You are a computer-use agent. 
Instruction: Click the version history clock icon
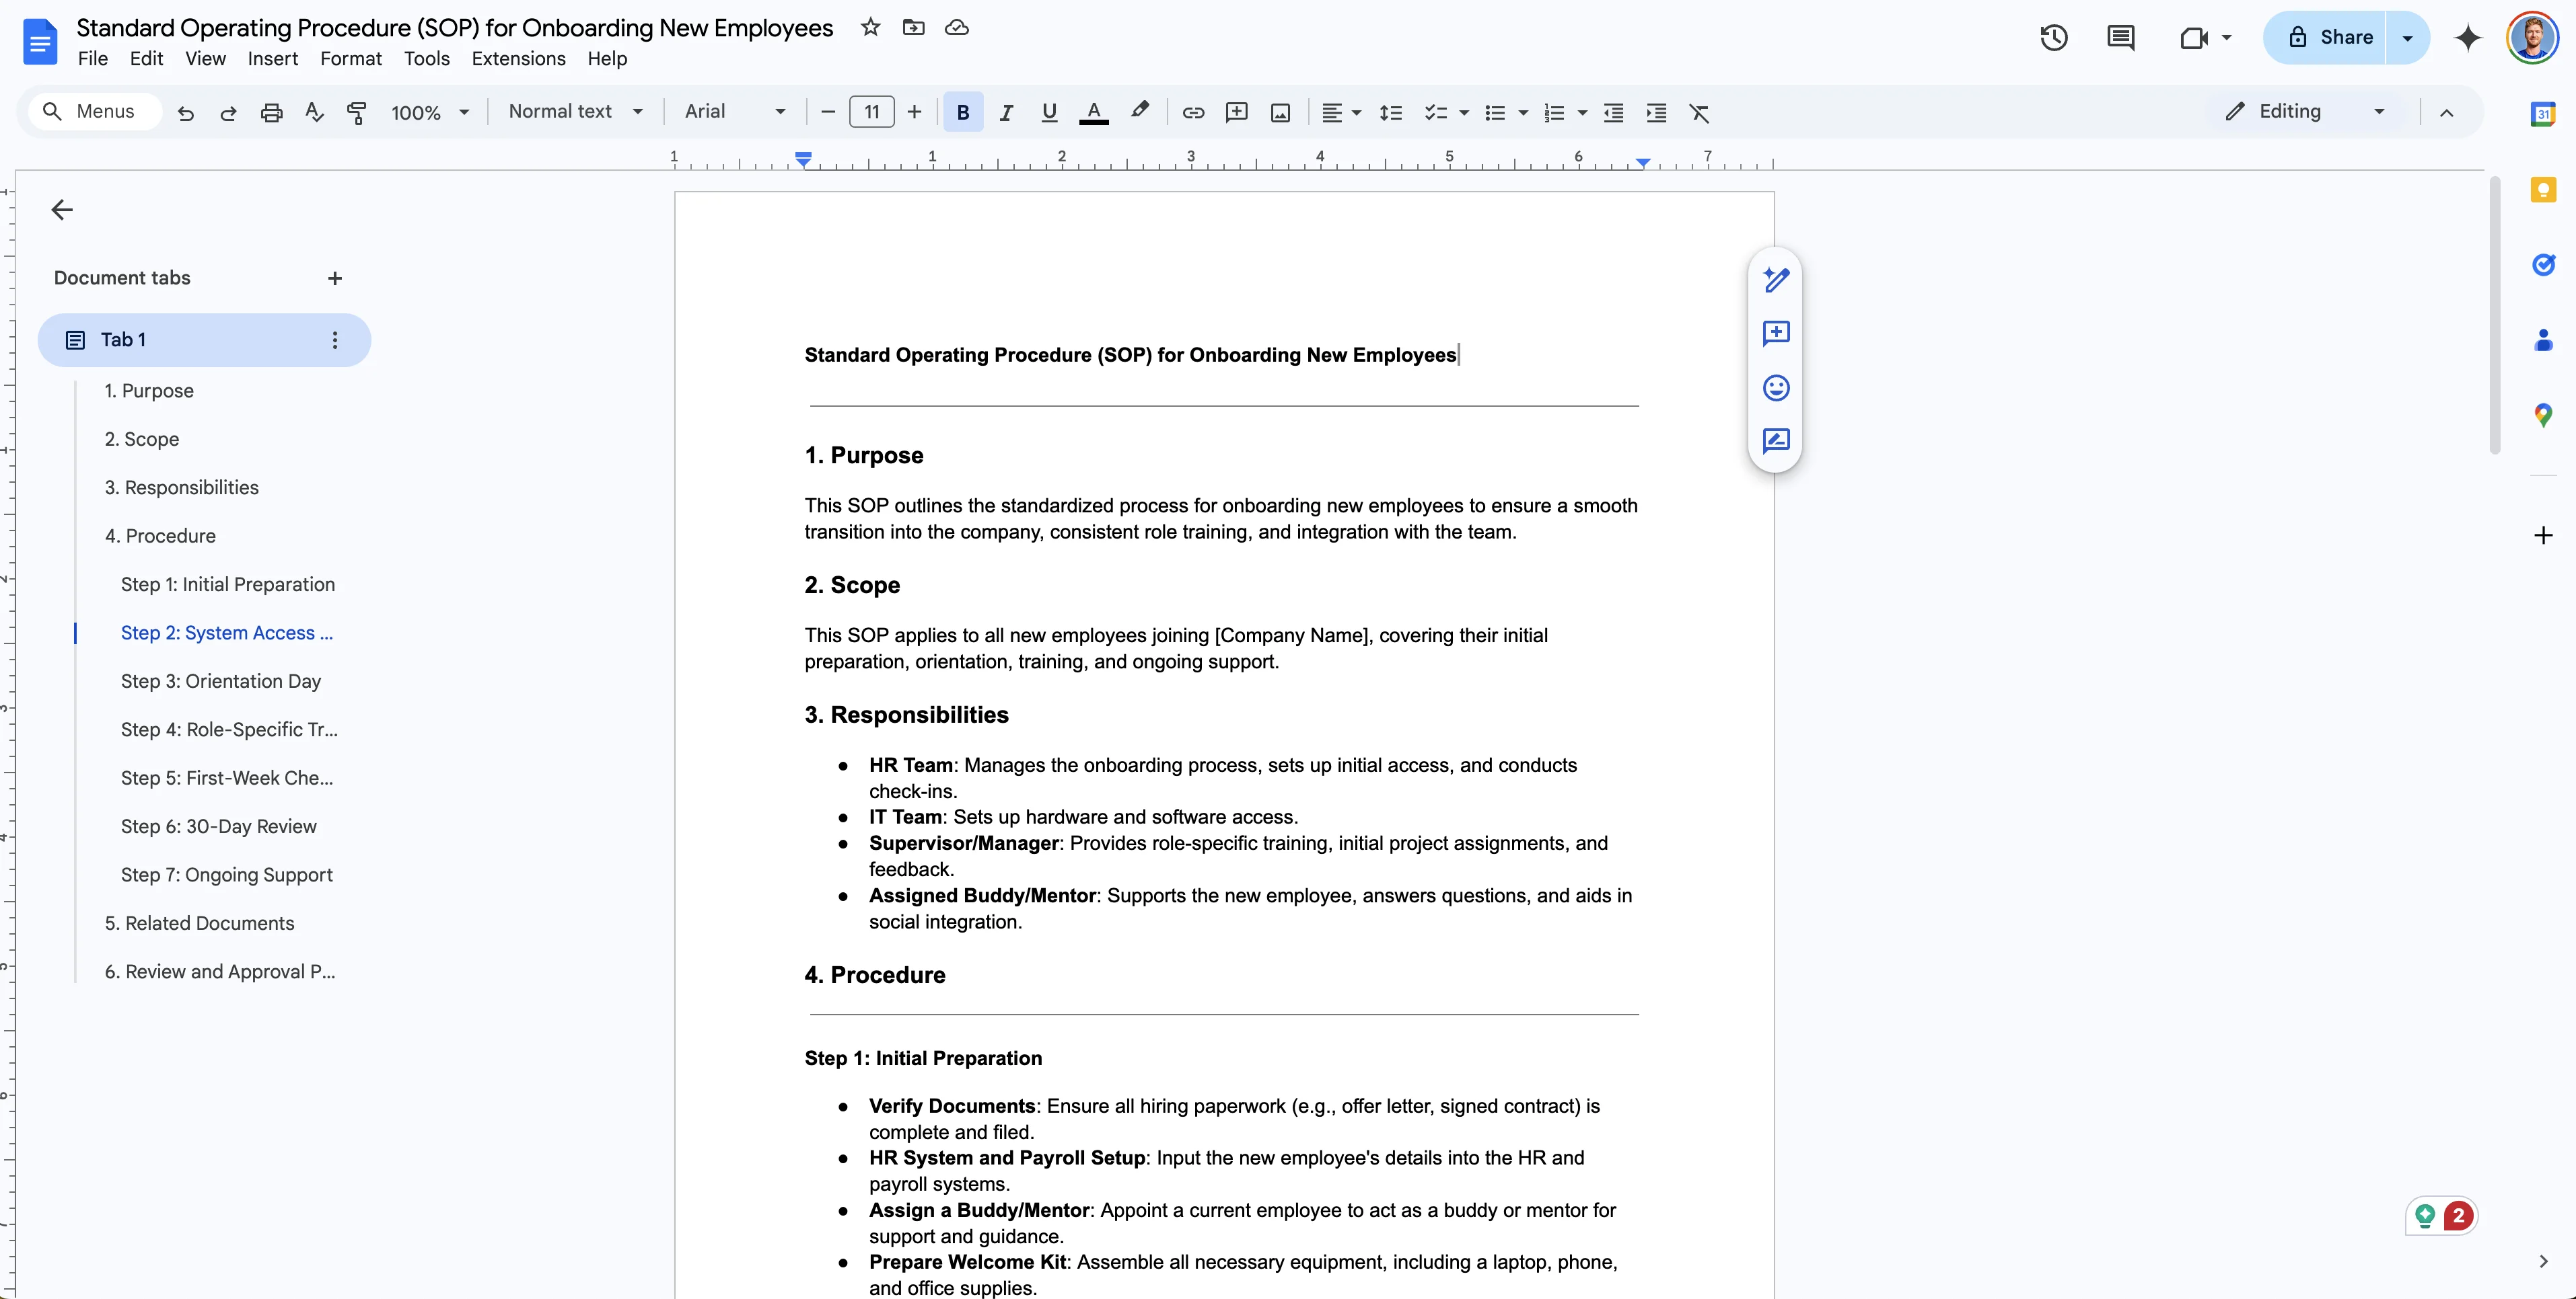pos(2053,38)
